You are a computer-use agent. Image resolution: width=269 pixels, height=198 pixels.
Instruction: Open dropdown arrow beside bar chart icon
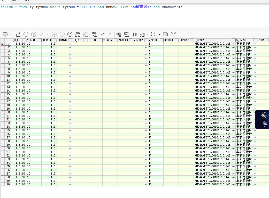pos(148,34)
